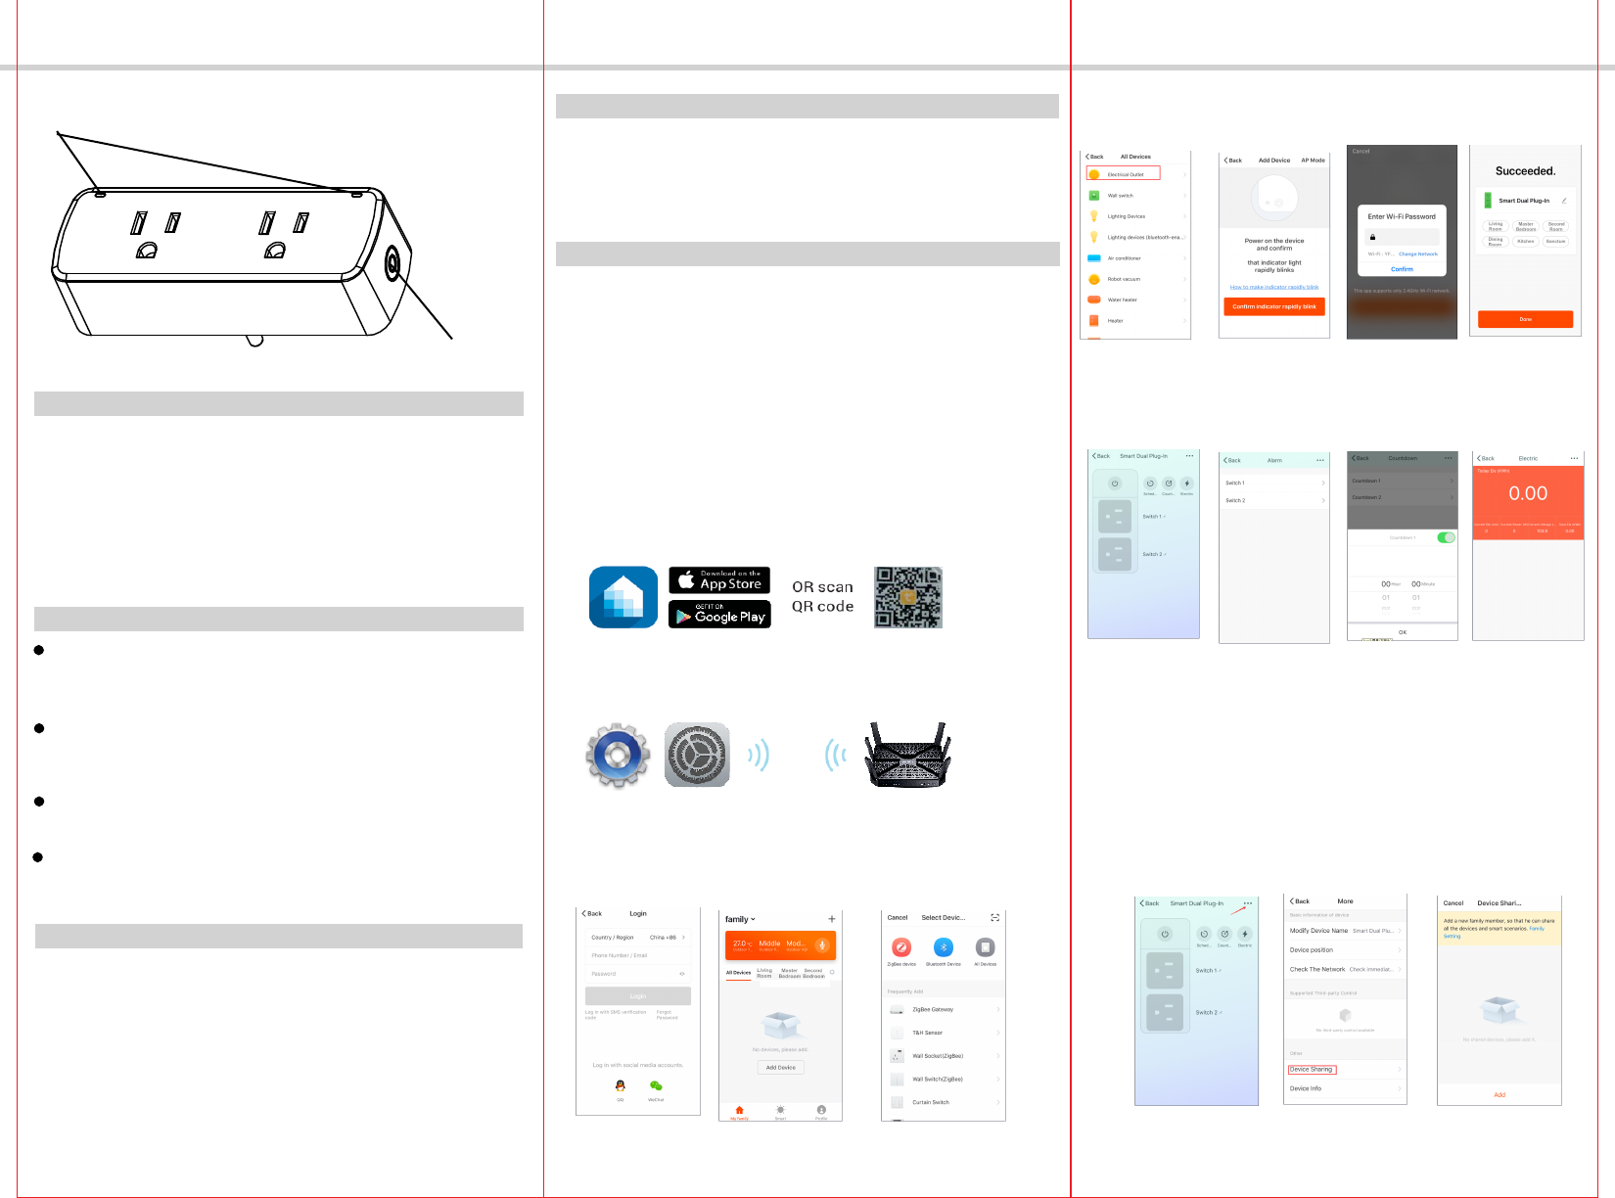Tap the plus icon on family screen
This screenshot has width=1615, height=1198.
pos(832,919)
